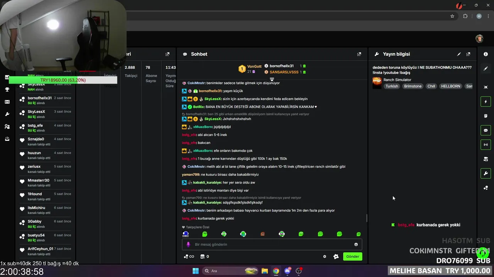The width and height of the screenshot is (494, 277).
Task: Open the download tray icon in left sidebar
Action: tap(7, 139)
